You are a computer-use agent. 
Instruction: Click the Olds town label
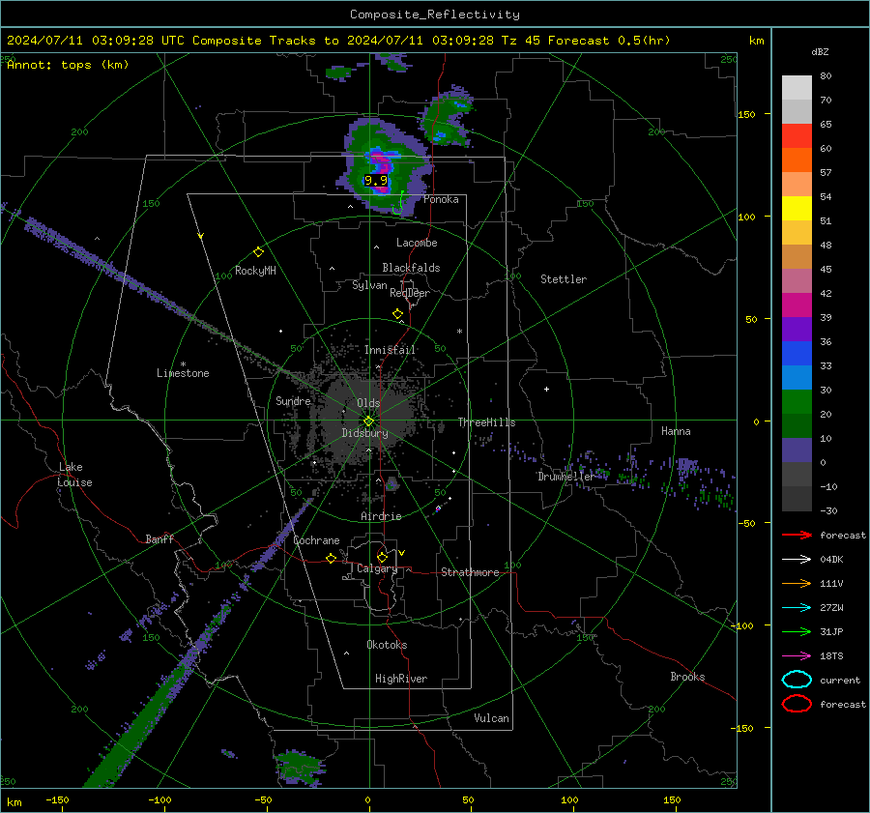tap(368, 403)
